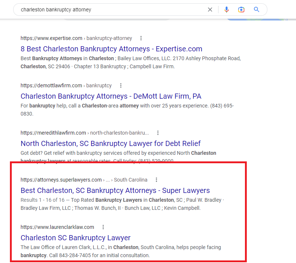Click snippet text 'Call 843-284-7405 for an initial consultation'

(x=99, y=255)
